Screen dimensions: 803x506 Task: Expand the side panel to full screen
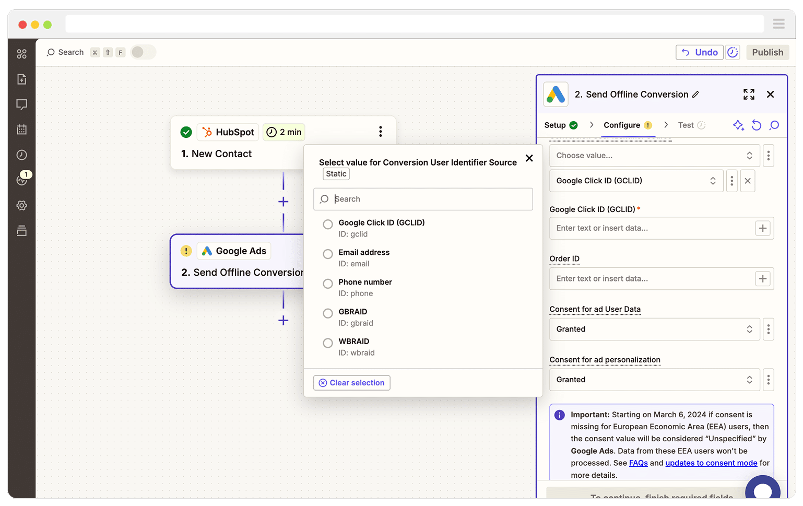tap(749, 94)
